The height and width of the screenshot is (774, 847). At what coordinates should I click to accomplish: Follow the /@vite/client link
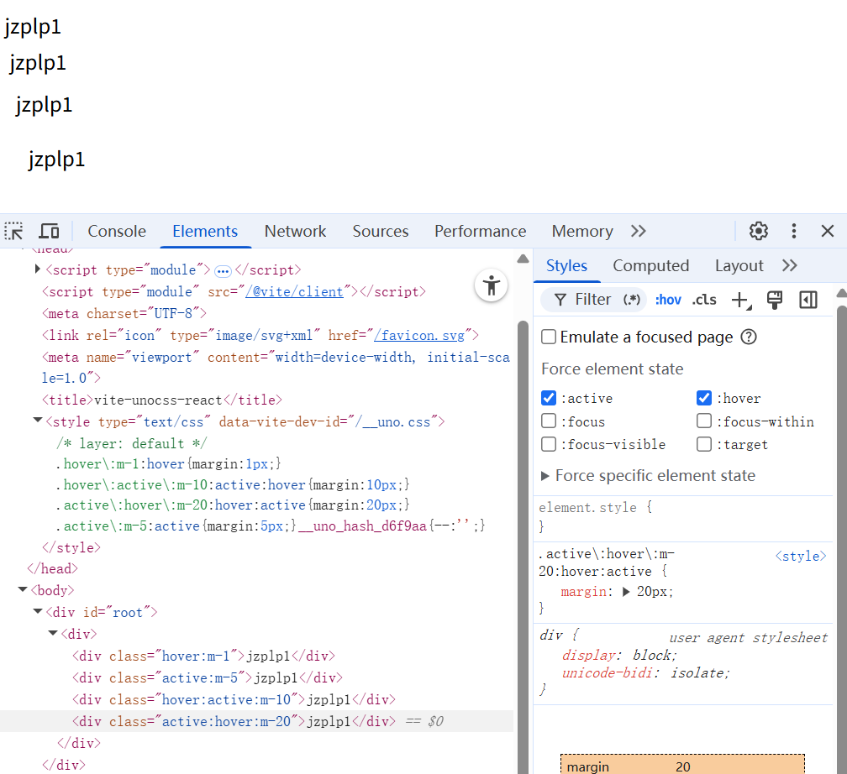(x=294, y=292)
